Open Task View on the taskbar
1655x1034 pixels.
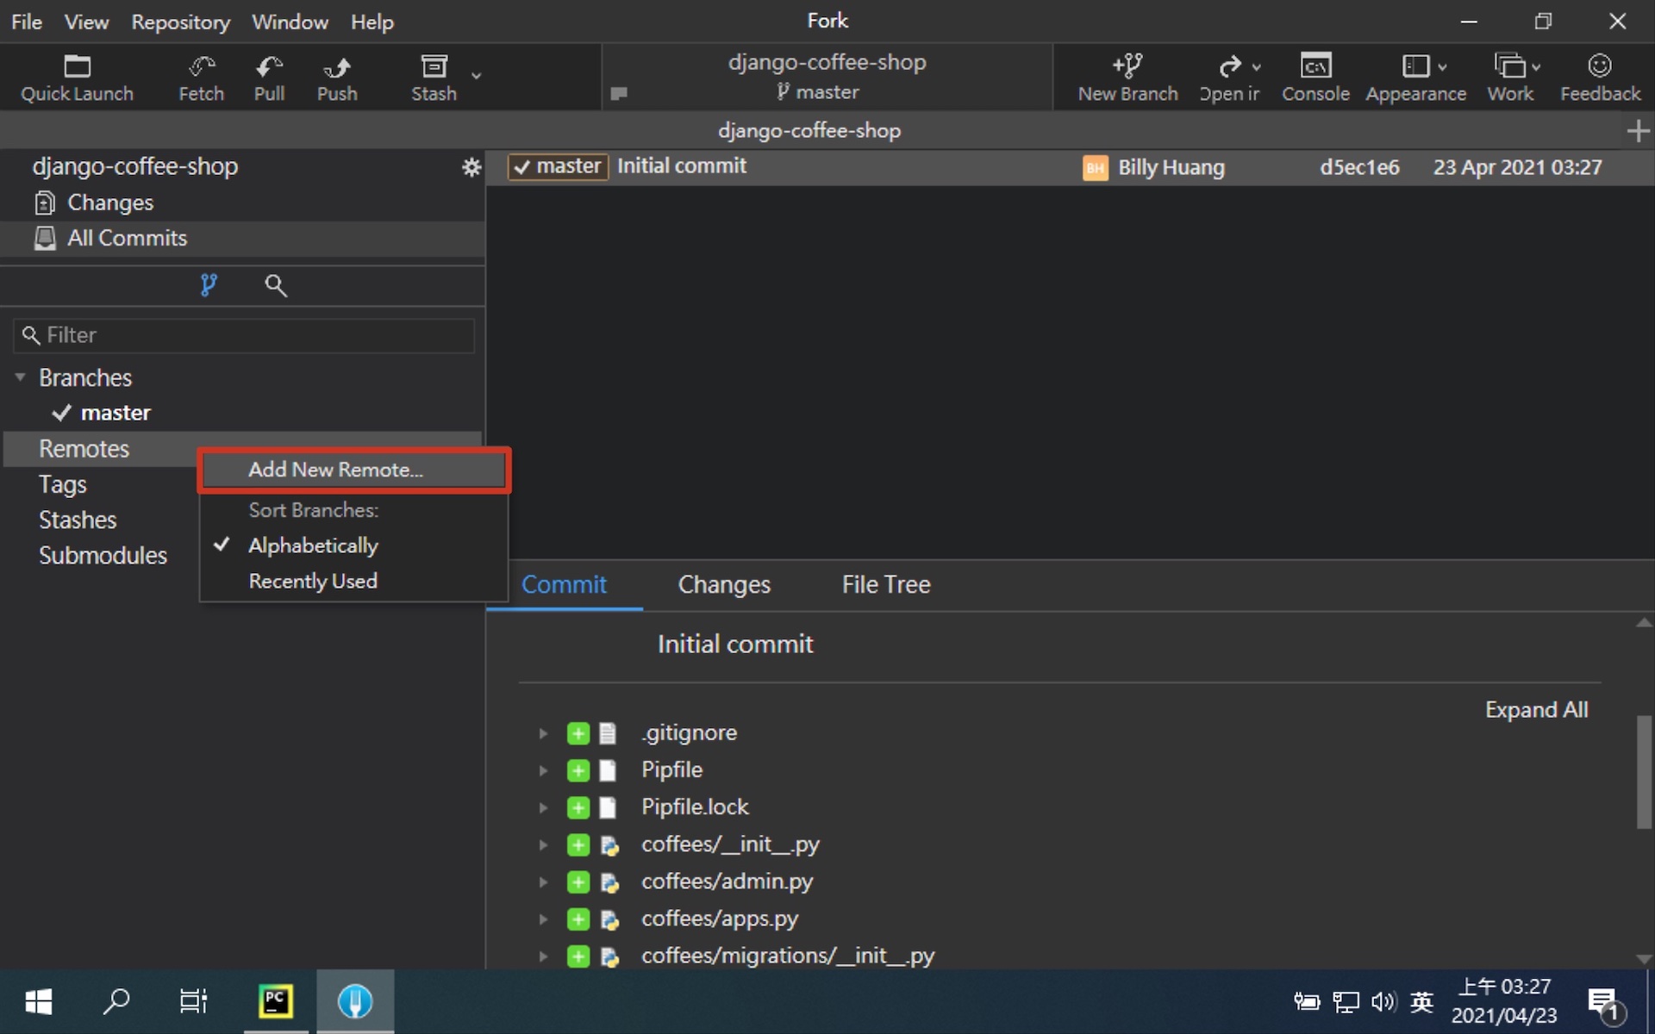194,1001
